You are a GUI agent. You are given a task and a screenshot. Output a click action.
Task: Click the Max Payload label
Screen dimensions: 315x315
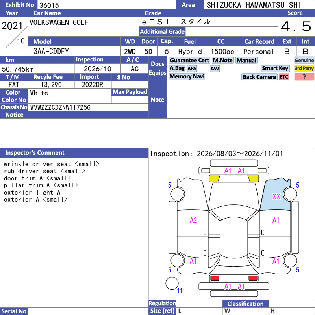[130, 92]
